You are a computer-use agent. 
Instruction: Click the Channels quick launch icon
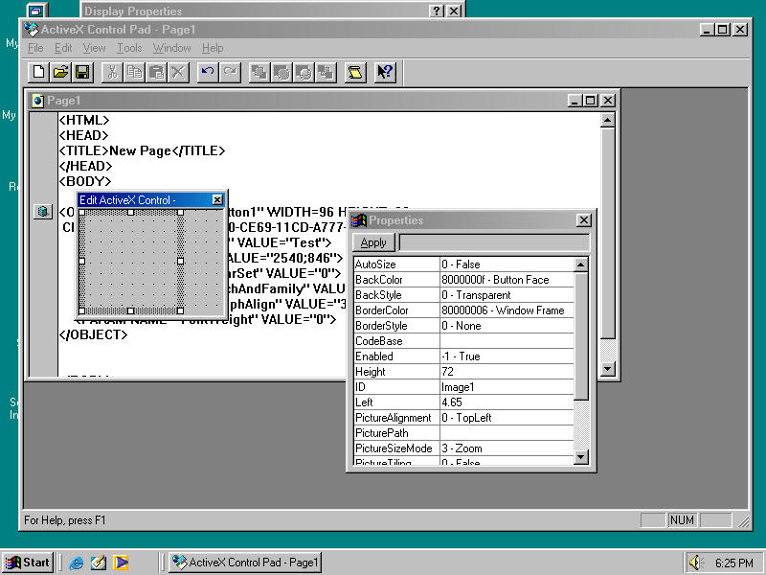click(x=121, y=563)
